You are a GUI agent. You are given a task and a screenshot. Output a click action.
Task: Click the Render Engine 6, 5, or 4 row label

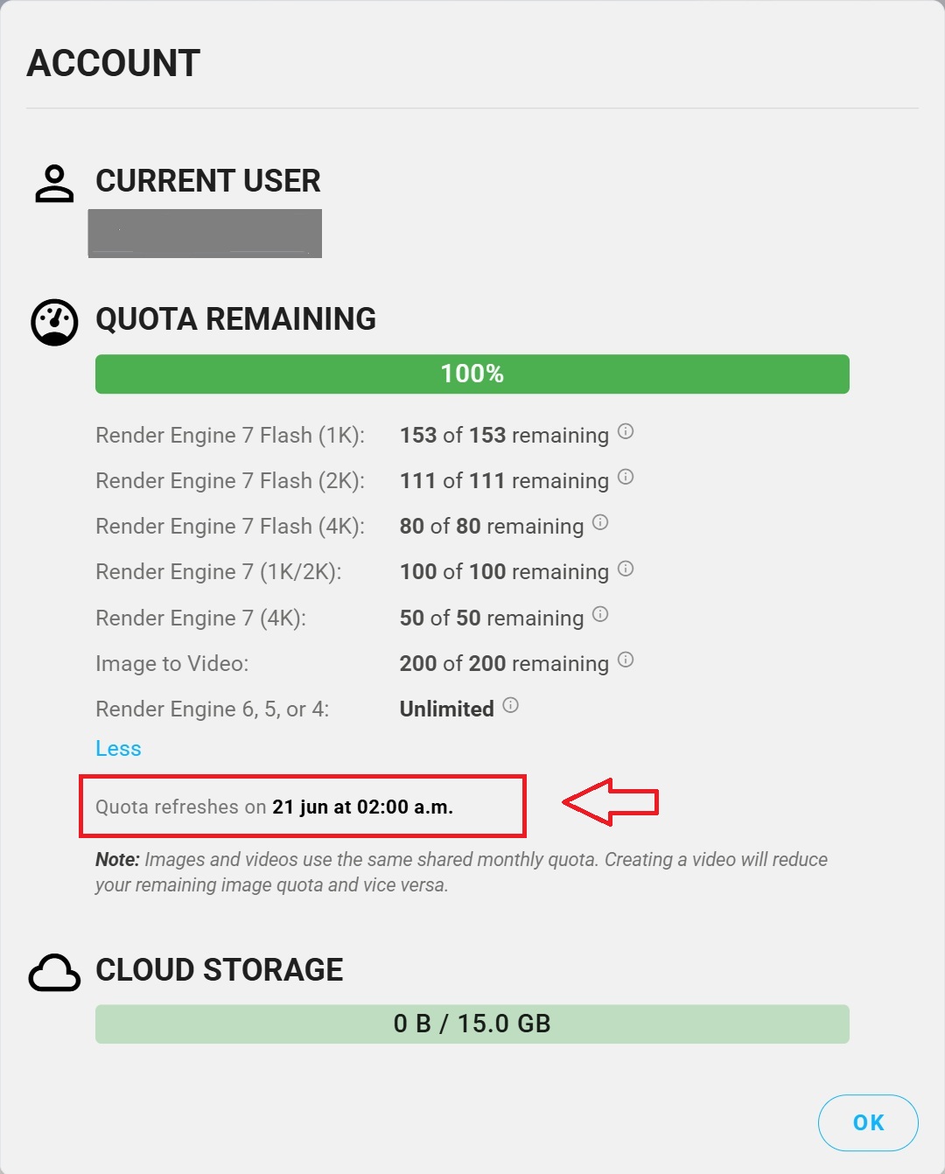[213, 709]
